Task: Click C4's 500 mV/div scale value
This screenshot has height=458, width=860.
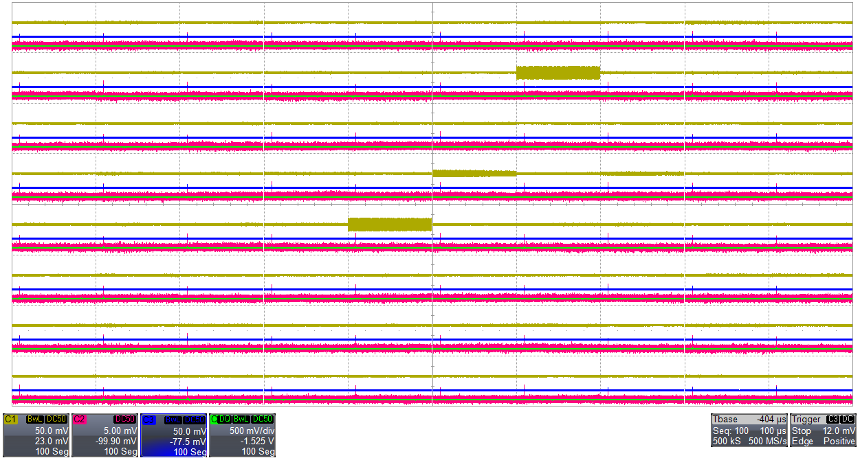Action: click(x=251, y=431)
